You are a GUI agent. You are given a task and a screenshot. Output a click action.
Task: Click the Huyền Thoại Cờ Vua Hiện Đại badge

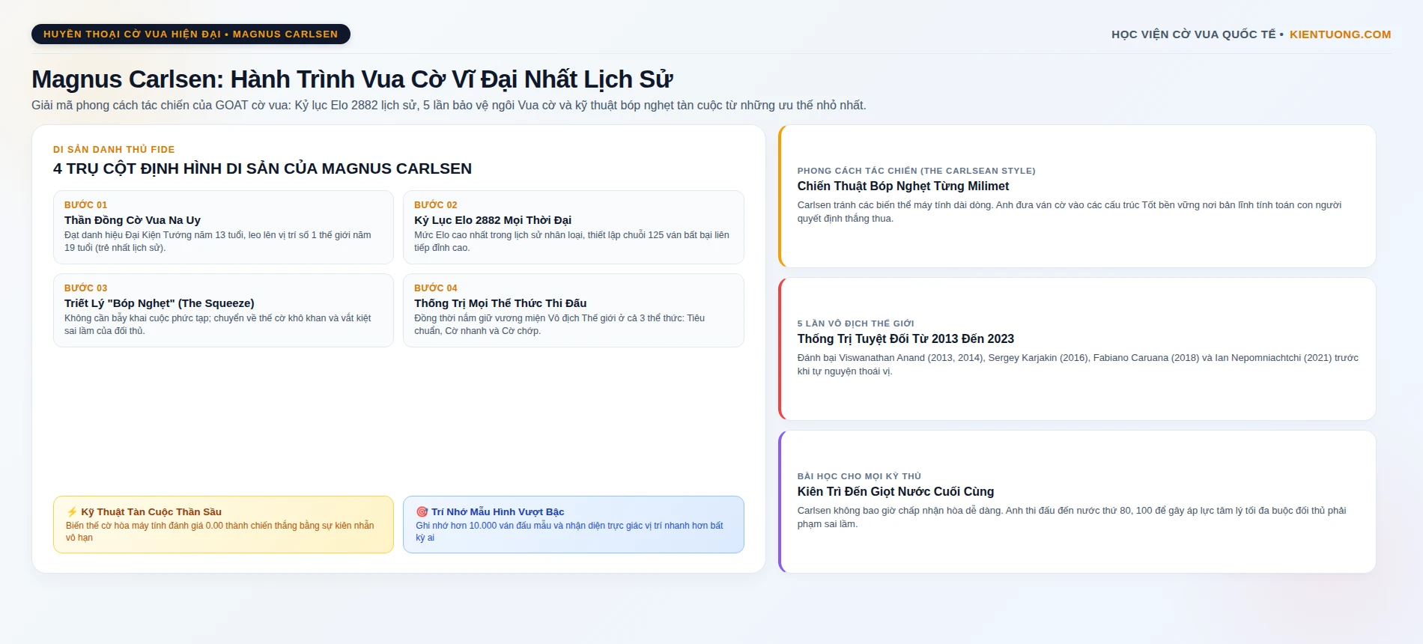(x=191, y=34)
